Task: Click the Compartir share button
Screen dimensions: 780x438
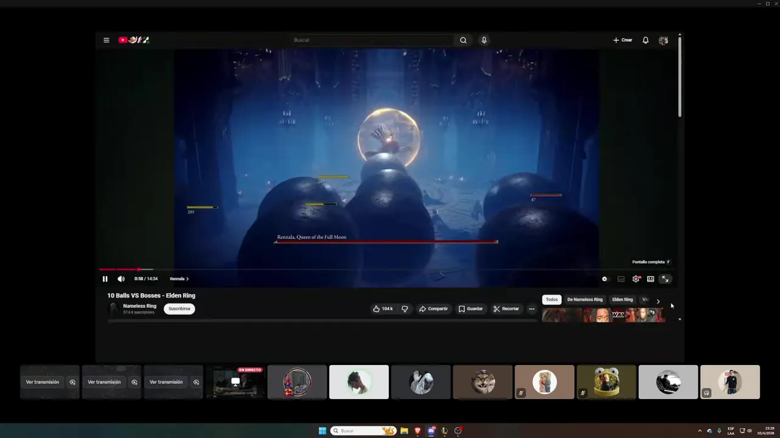Action: pos(433,308)
